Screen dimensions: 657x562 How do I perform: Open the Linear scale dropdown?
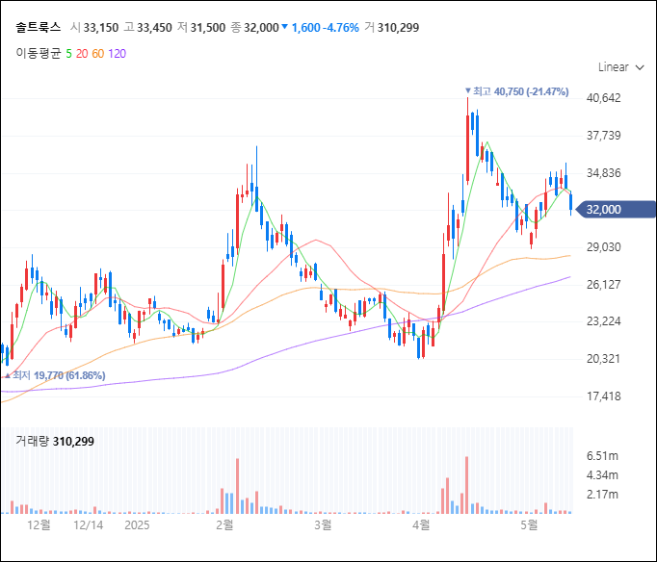tap(620, 67)
